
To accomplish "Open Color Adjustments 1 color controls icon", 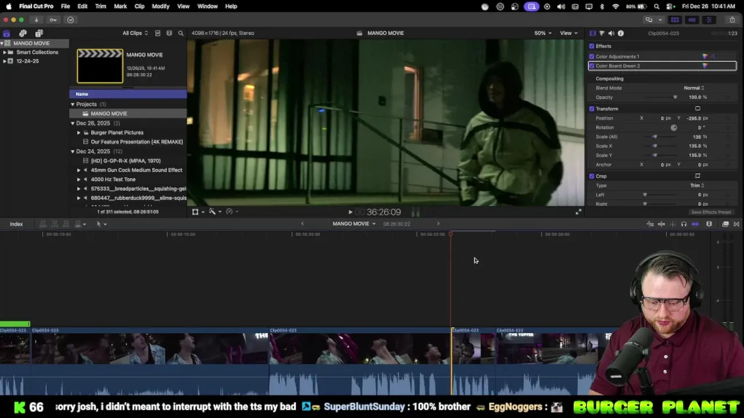I will click(705, 56).
